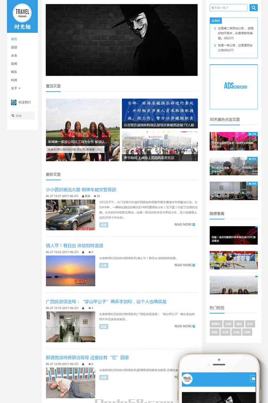Click the drunk man article thumbnail
Screen dimensions: 268x403
coord(70,383)
